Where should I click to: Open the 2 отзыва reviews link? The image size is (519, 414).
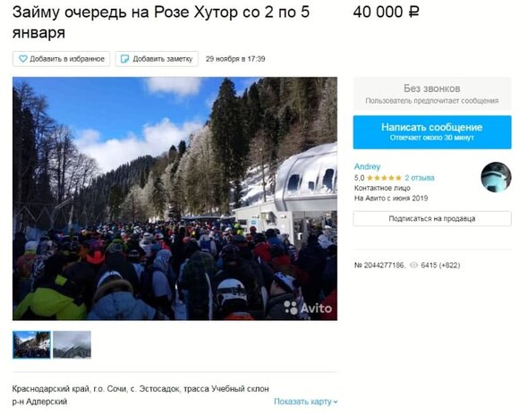(420, 178)
